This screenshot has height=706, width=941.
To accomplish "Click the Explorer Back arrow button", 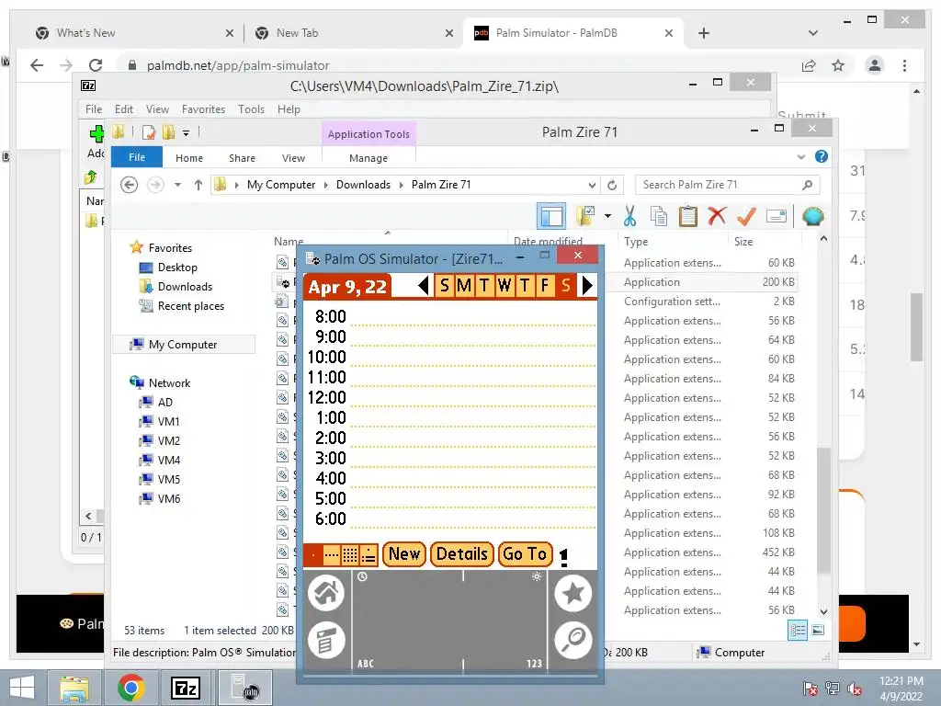I will pyautogui.click(x=129, y=185).
